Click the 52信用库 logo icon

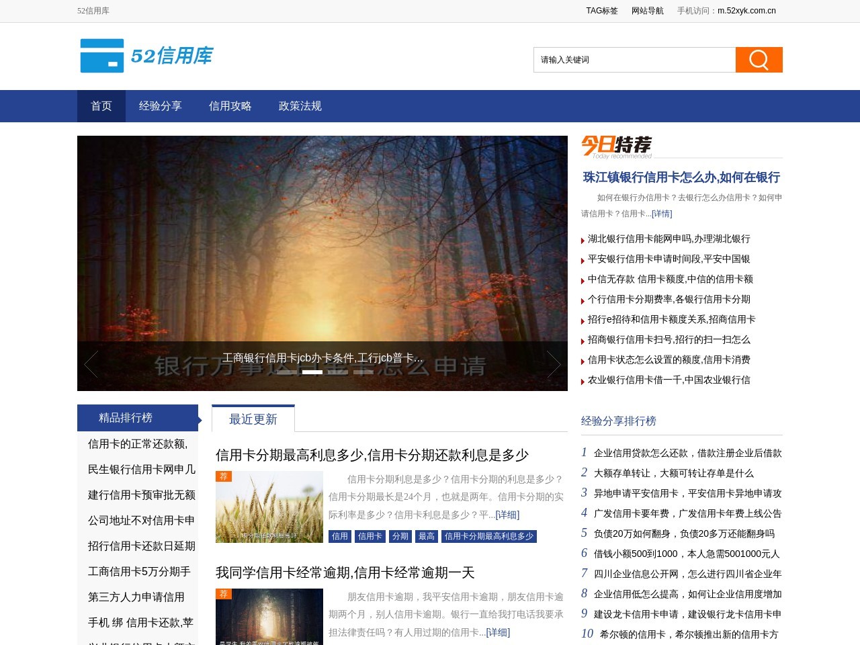(101, 56)
